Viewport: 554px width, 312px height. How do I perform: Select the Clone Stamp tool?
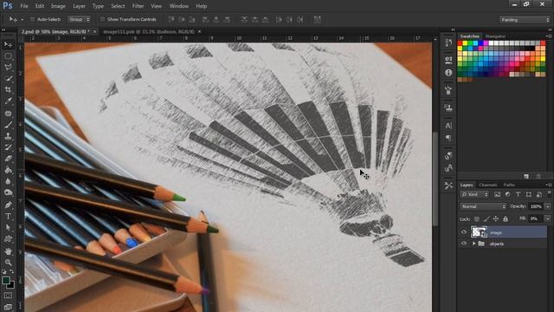coord(8,136)
